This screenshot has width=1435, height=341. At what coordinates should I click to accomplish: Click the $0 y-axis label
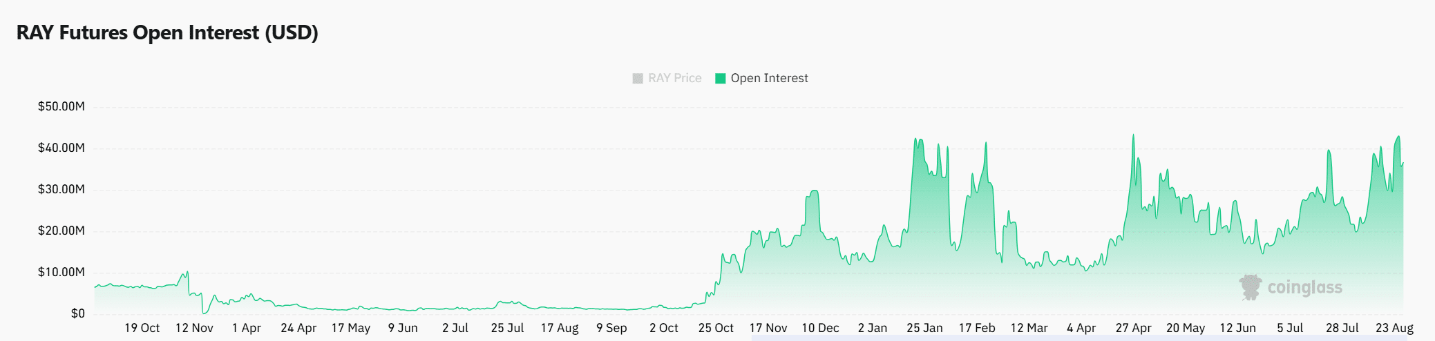(77, 313)
